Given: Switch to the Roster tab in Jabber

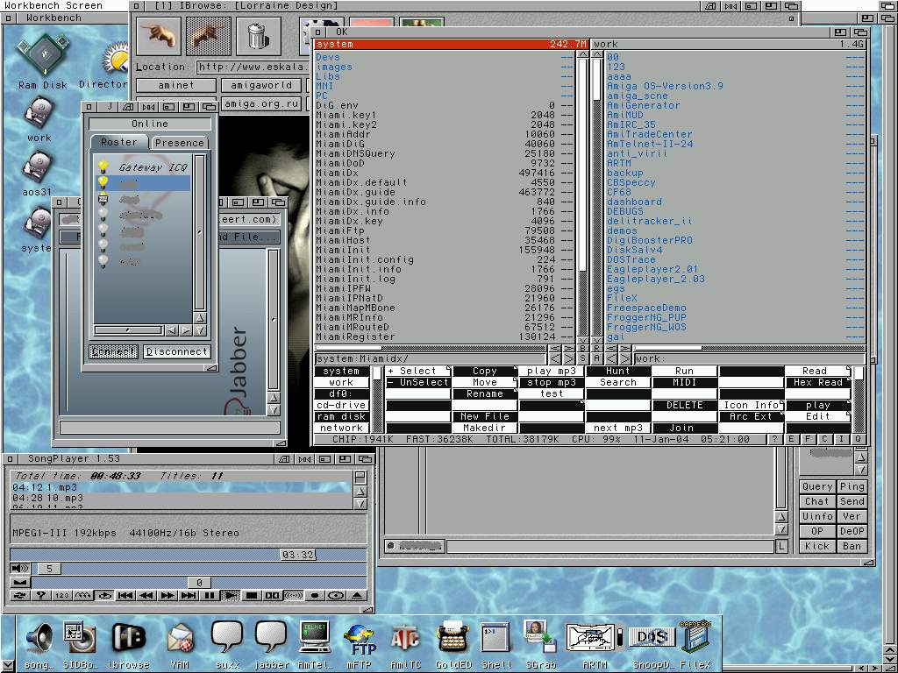Looking at the screenshot, I should 119,142.
